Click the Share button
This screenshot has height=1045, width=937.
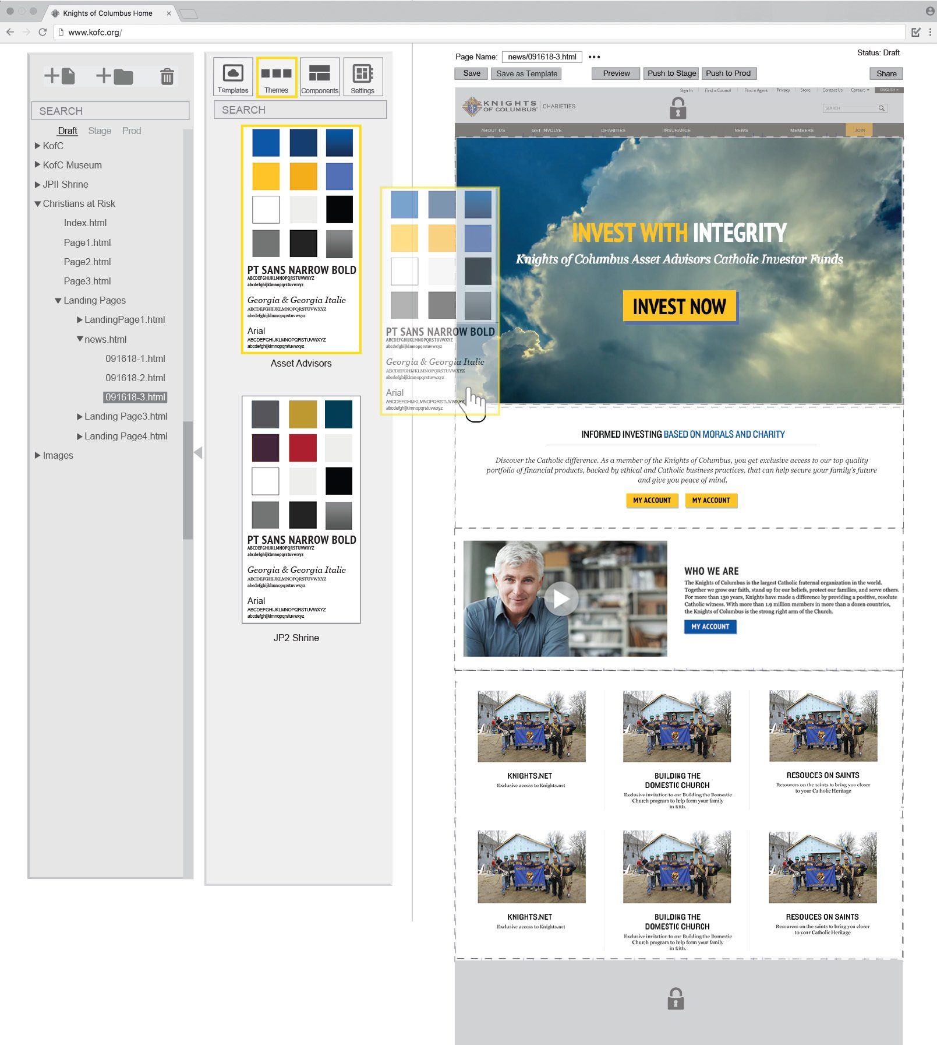(886, 73)
